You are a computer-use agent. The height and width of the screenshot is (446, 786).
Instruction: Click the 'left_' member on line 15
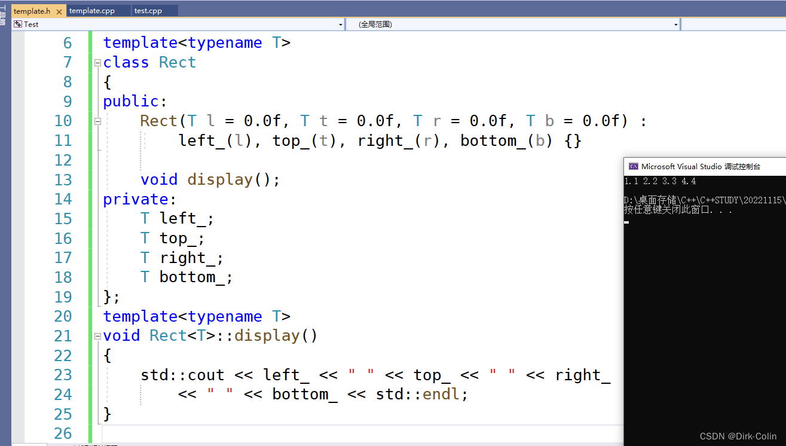(182, 219)
